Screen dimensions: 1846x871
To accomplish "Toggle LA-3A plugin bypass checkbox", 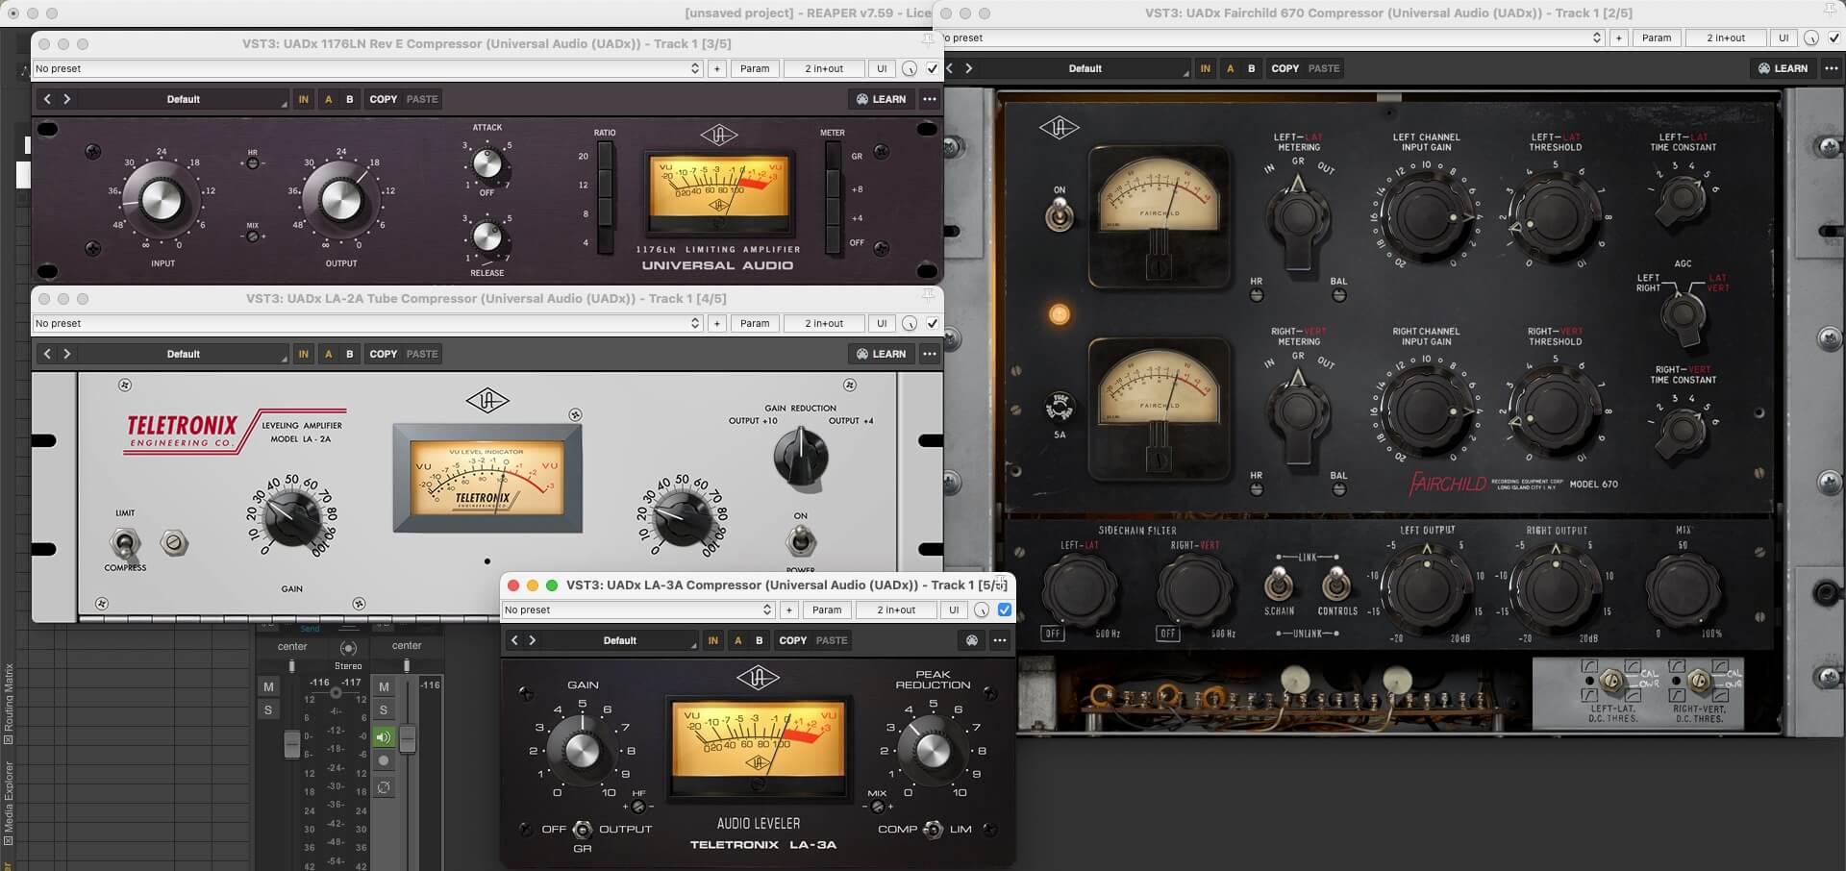I will click(1005, 610).
